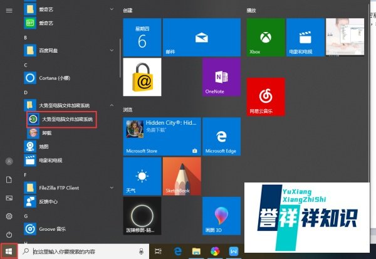Launch the green 爱奇艺 app
This screenshot has width=376, height=259.
click(x=68, y=23)
